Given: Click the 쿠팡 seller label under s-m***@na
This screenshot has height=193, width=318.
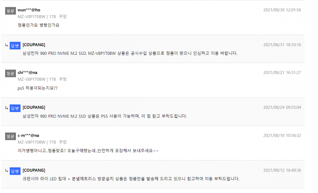Looking at the screenshot, I should [63, 142].
